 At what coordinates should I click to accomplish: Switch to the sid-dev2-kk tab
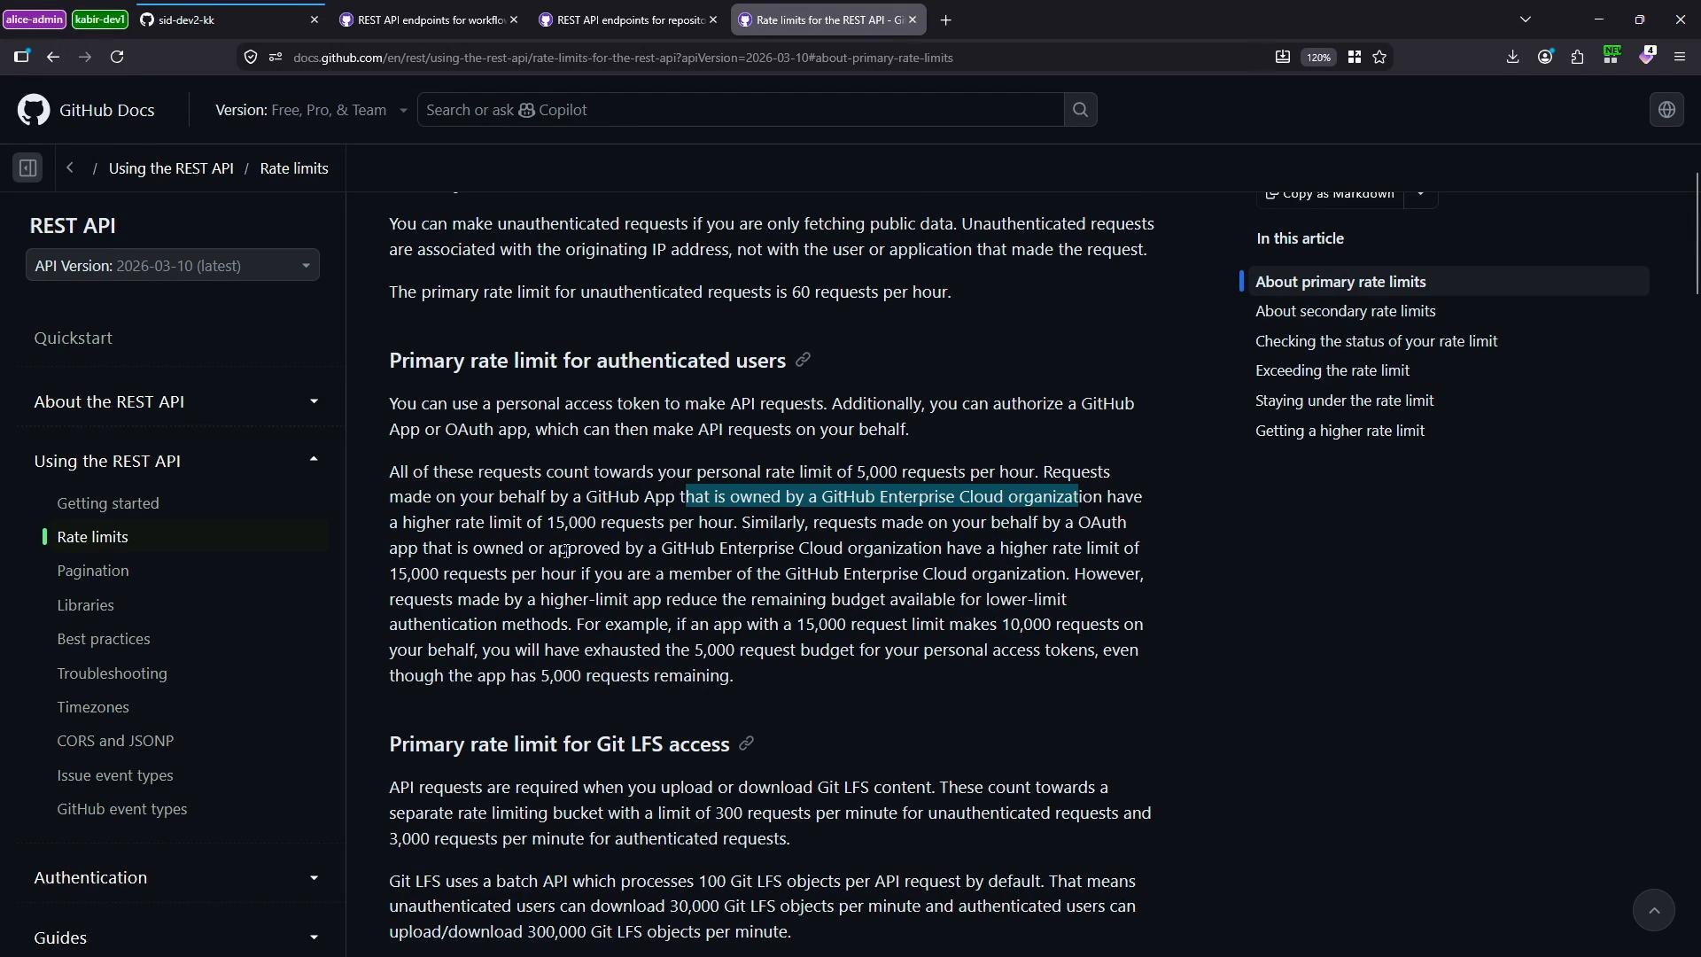(229, 19)
